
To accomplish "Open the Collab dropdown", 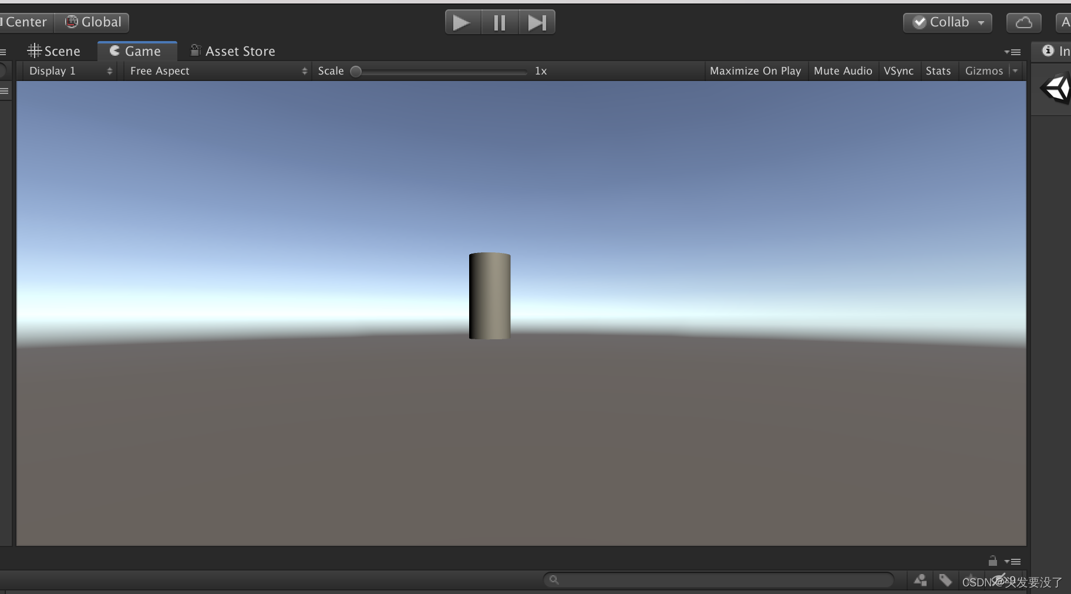I will pyautogui.click(x=947, y=22).
